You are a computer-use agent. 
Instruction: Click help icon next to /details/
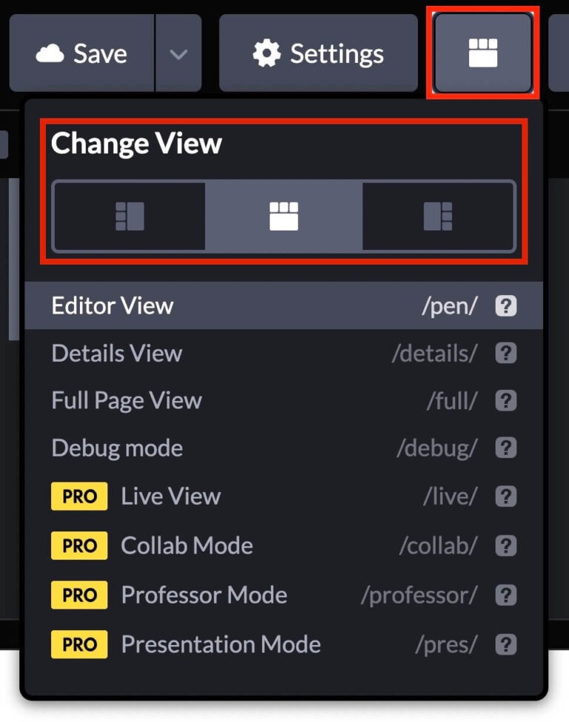click(x=506, y=353)
